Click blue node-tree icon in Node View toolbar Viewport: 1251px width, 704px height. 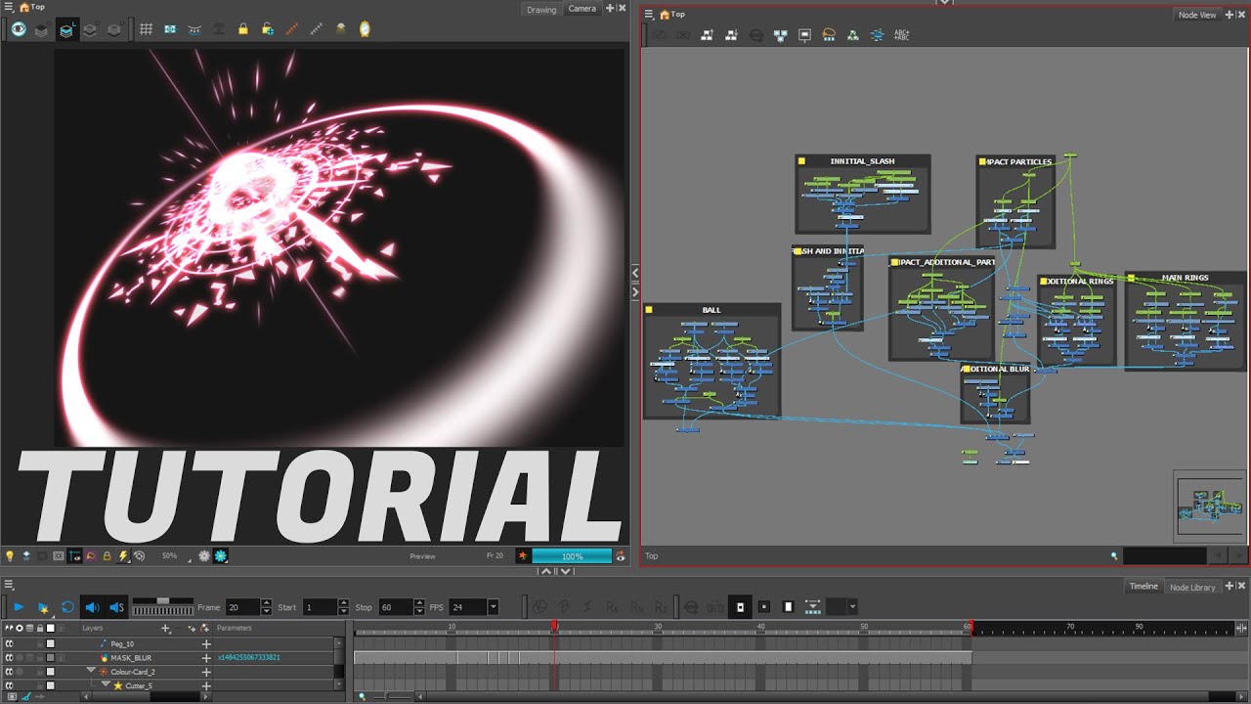(780, 35)
